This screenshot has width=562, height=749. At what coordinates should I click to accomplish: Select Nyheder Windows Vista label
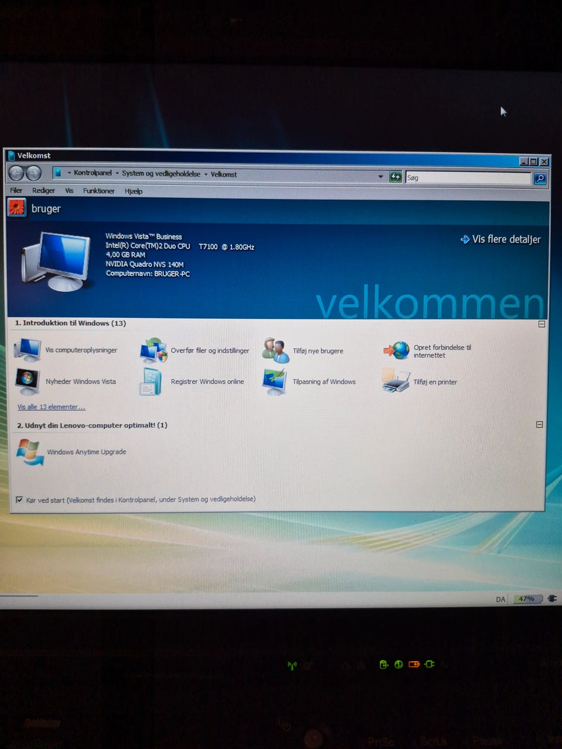pyautogui.click(x=81, y=382)
